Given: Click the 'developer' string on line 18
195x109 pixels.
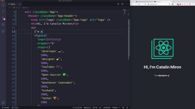Looking at the screenshot, I should click(51, 51).
